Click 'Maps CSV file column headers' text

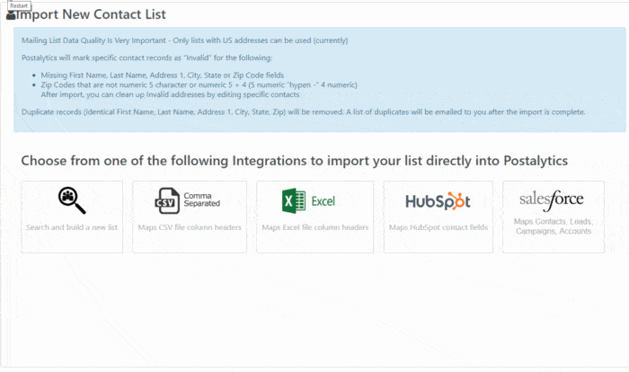click(x=190, y=227)
